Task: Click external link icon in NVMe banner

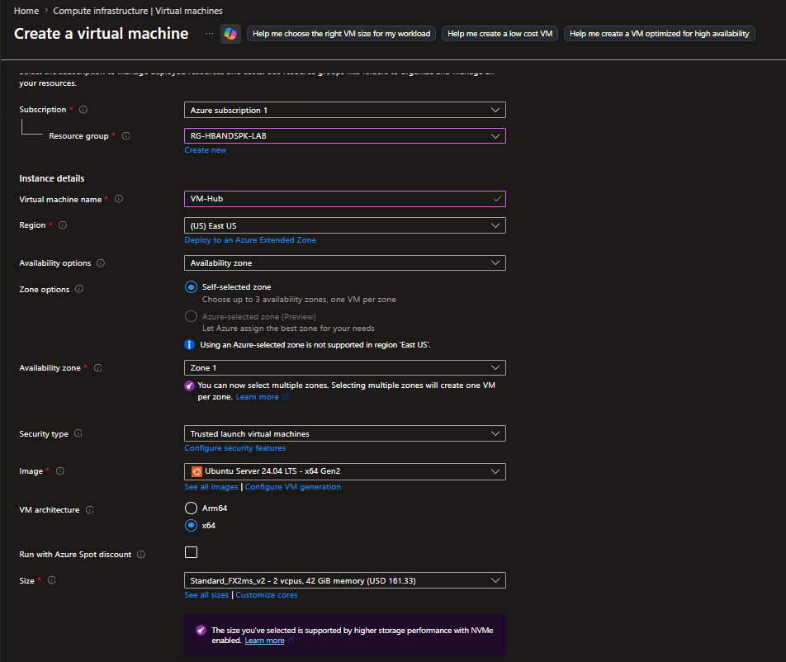Action: (291, 641)
